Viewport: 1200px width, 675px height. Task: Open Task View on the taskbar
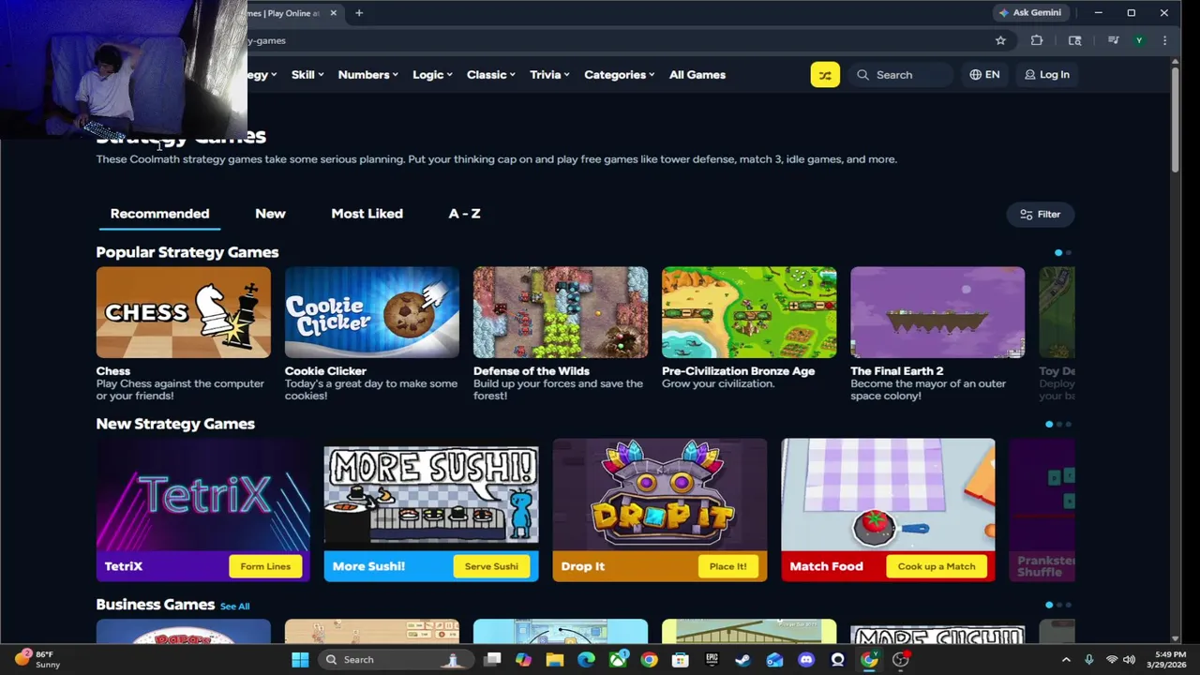pyautogui.click(x=492, y=660)
